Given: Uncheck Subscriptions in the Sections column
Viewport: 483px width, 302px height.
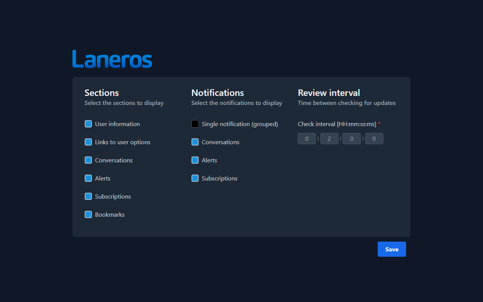Looking at the screenshot, I should pyautogui.click(x=88, y=196).
